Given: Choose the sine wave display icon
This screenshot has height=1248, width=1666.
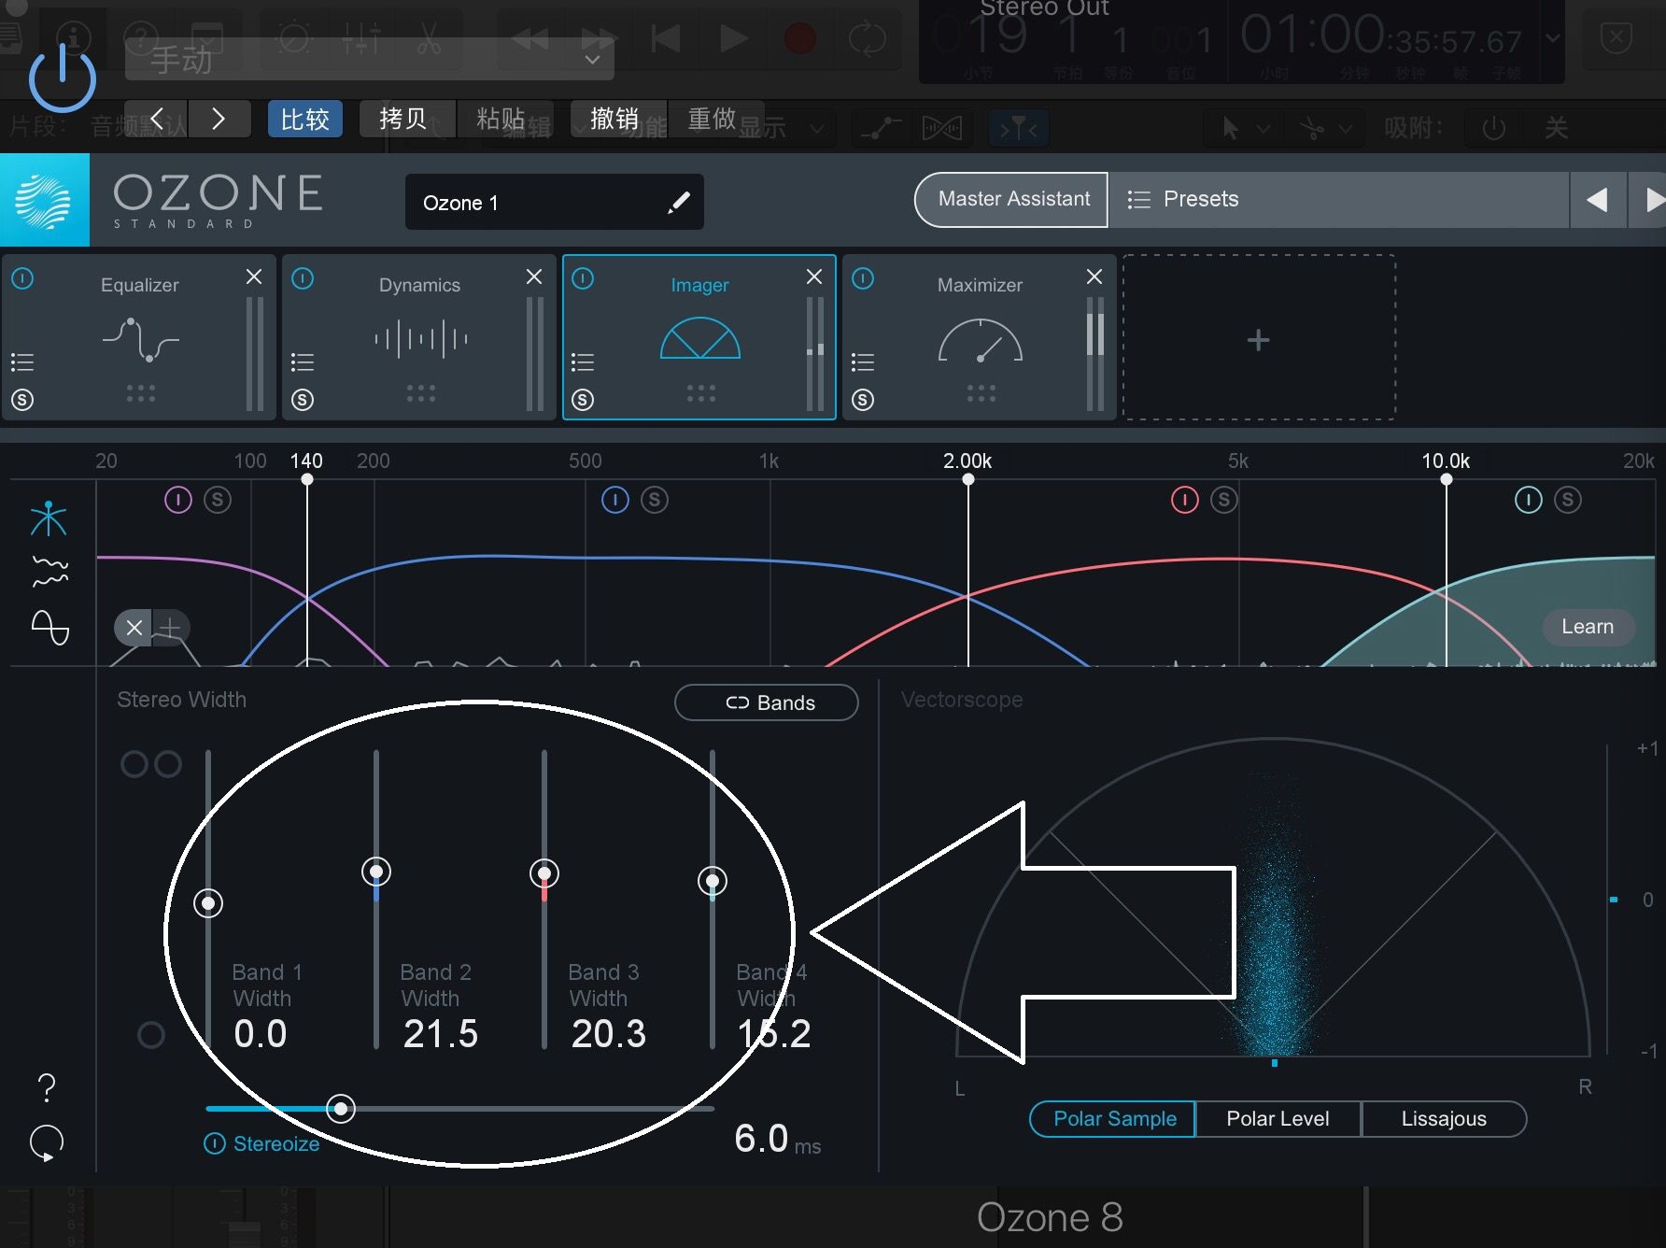Looking at the screenshot, I should pyautogui.click(x=49, y=628).
